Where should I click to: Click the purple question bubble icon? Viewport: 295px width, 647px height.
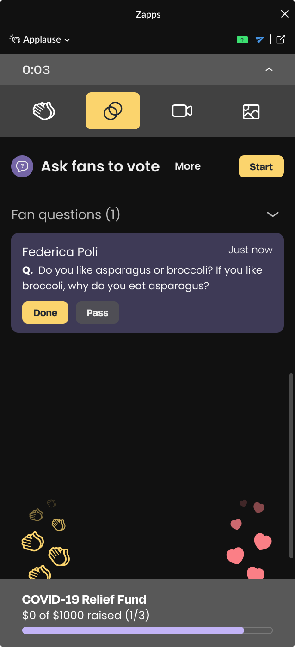[x=22, y=166]
